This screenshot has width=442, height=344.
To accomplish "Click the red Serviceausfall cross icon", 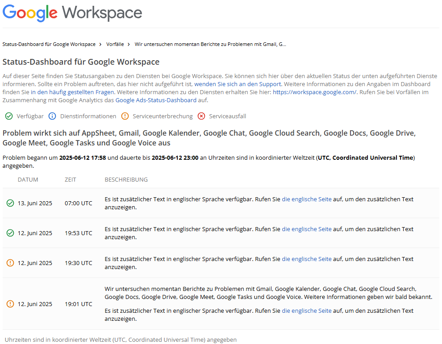I will [x=201, y=116].
